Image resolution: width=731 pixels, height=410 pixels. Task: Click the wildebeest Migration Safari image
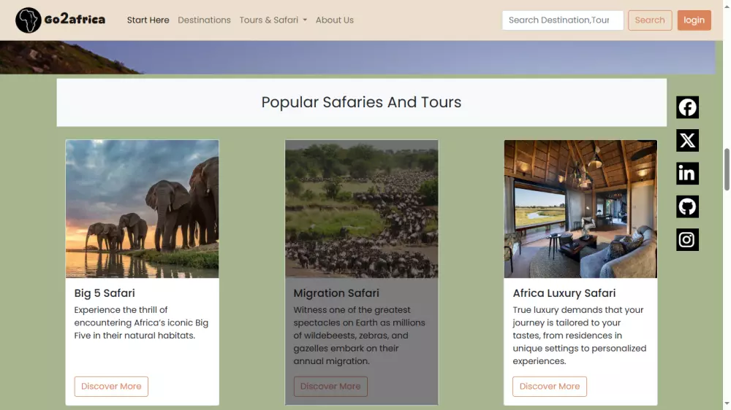coord(361,209)
